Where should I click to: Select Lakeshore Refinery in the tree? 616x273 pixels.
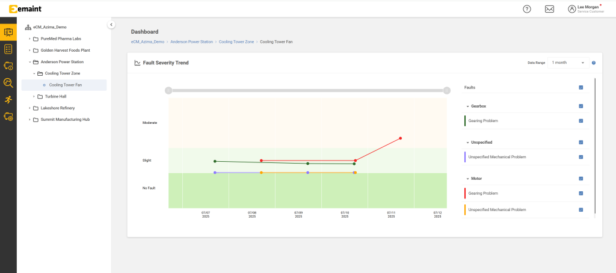click(x=59, y=108)
